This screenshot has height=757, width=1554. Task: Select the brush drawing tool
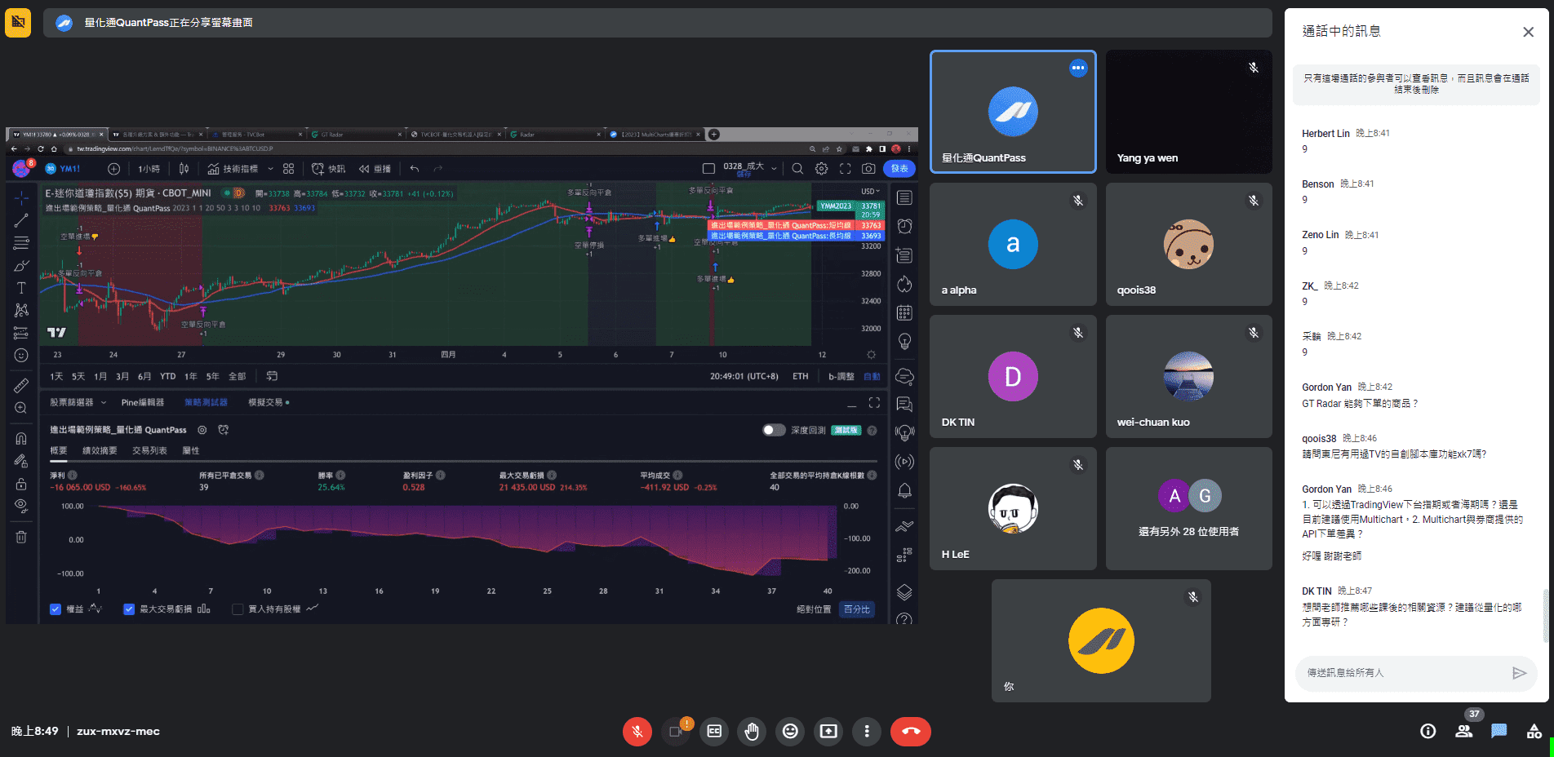21,266
